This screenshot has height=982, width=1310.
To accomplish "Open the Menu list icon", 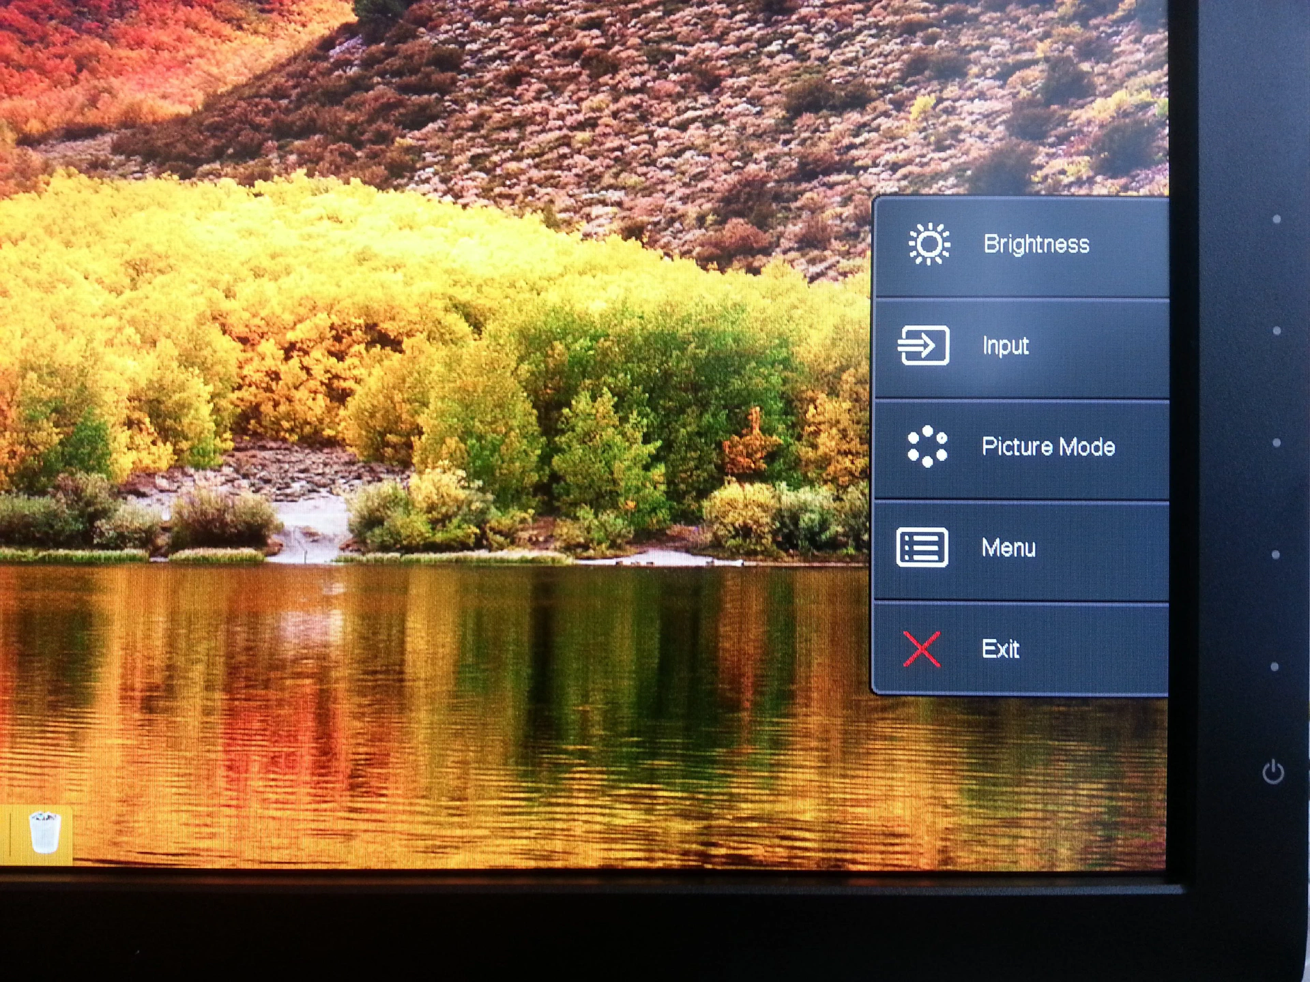I will click(x=922, y=547).
